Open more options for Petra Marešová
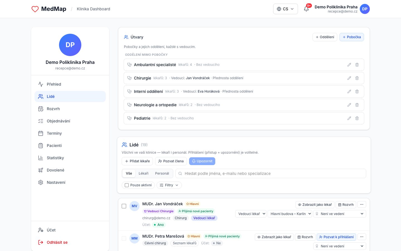 pos(362,237)
